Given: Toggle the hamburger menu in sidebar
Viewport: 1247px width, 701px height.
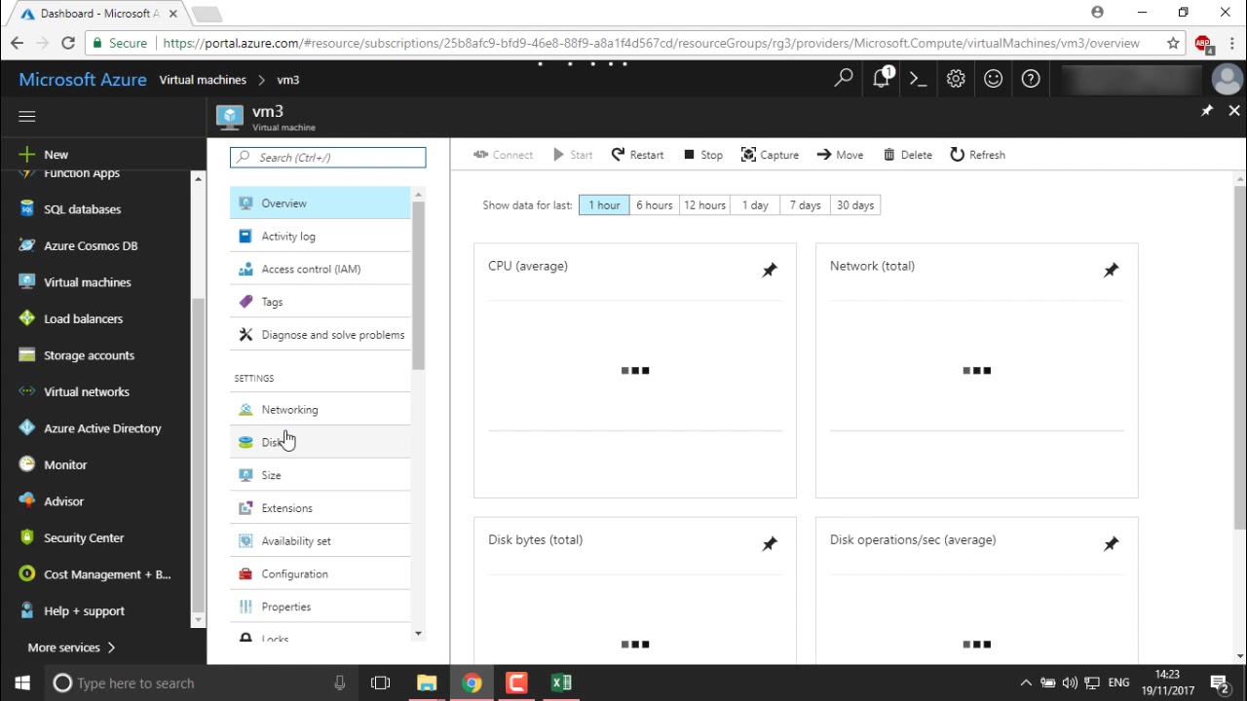Looking at the screenshot, I should tap(27, 116).
